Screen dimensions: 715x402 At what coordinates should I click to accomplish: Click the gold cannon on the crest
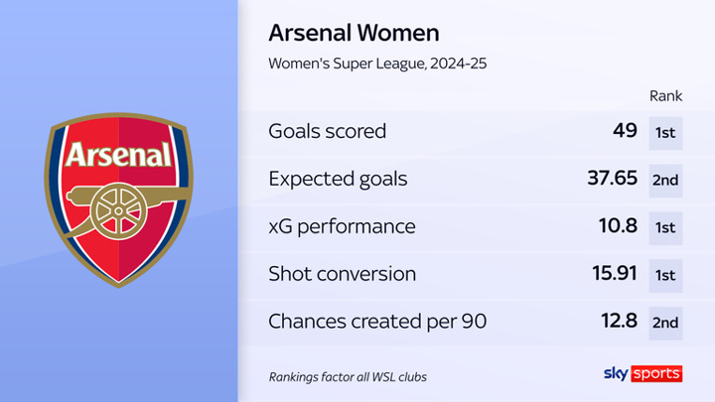click(x=117, y=206)
